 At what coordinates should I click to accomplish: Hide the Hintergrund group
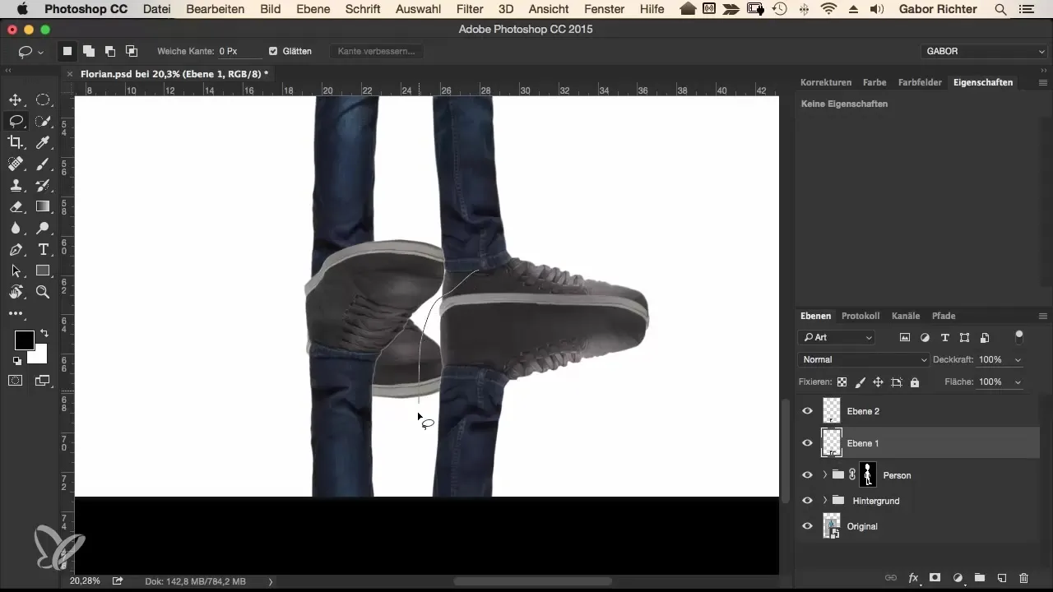click(807, 500)
